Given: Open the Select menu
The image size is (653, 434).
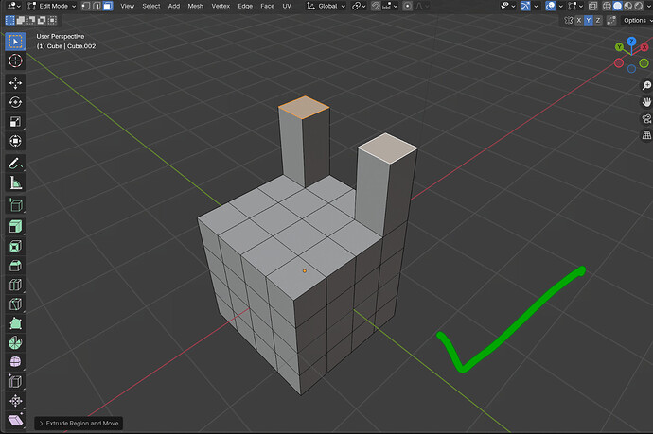Looking at the screenshot, I should pos(151,6).
